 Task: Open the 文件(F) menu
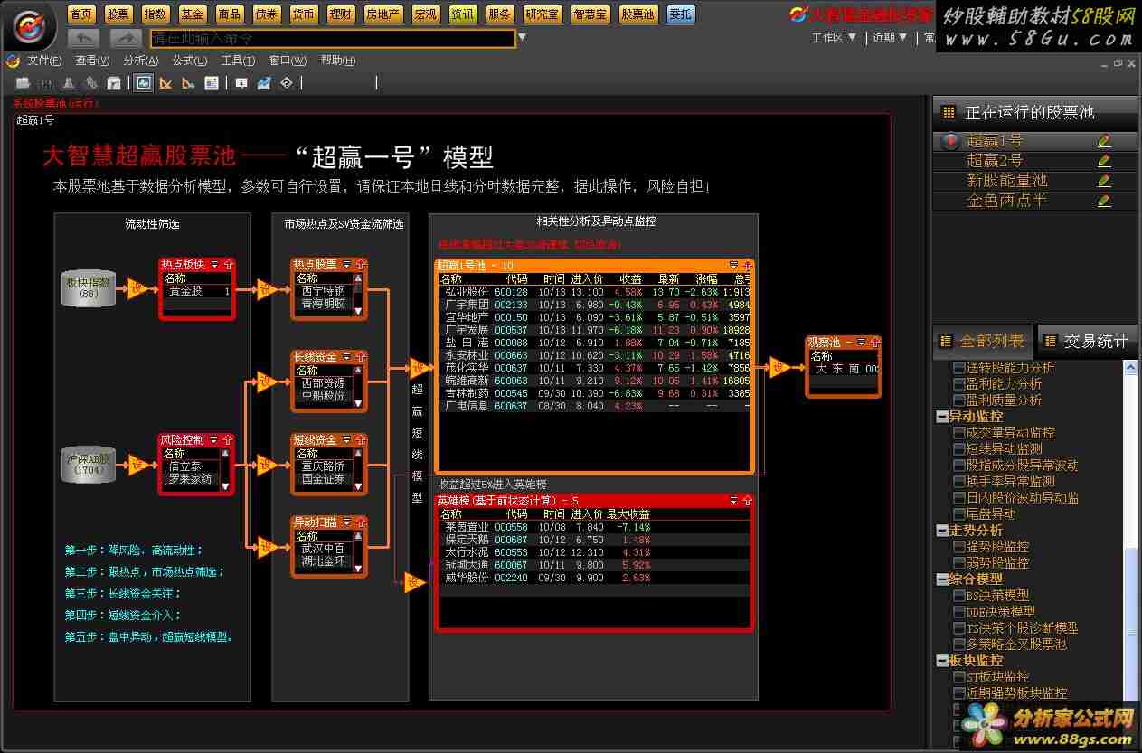coord(44,61)
